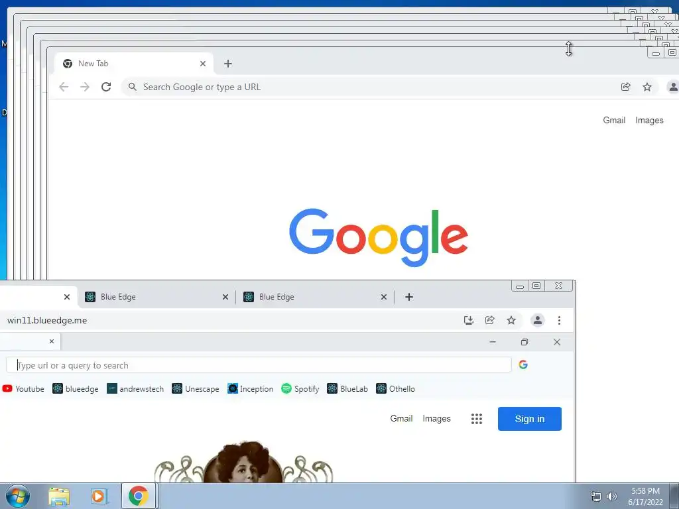This screenshot has width=679, height=509.
Task: Bookmark the New Tab page with star
Action: click(x=647, y=87)
